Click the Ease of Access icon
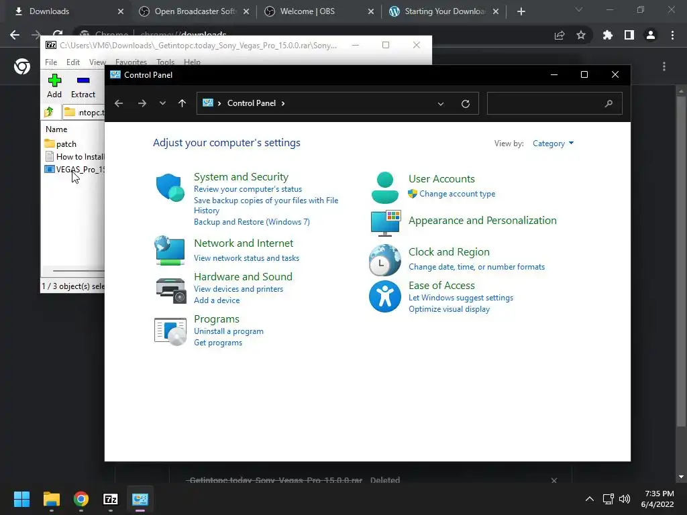 (x=384, y=296)
